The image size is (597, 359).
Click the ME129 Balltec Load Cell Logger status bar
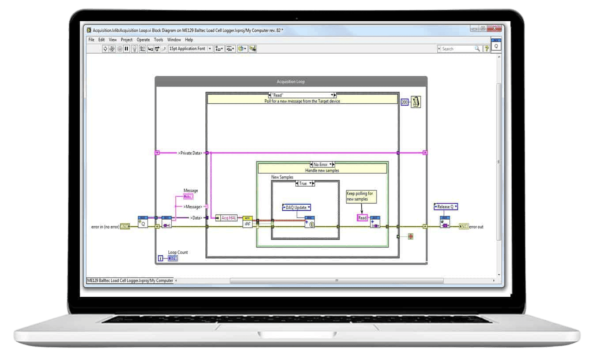tap(129, 280)
